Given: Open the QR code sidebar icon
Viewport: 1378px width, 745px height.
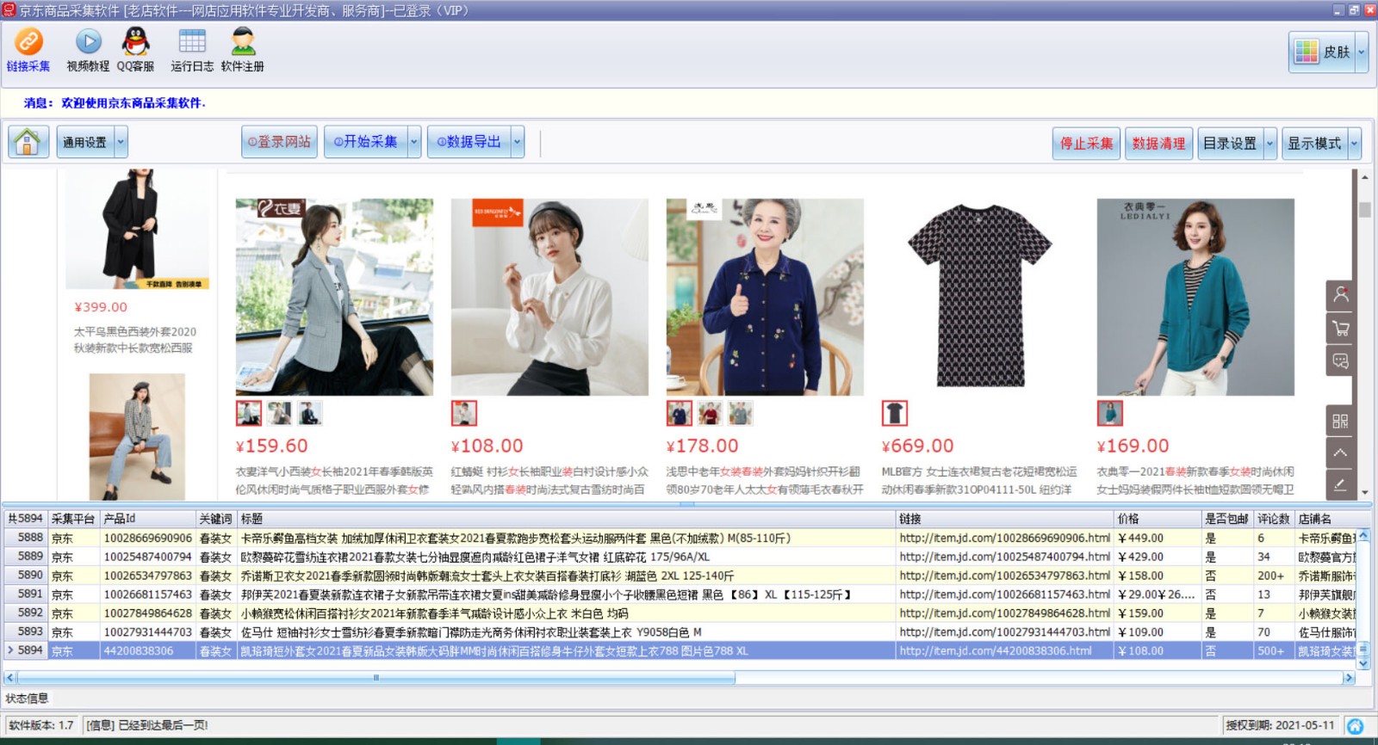Looking at the screenshot, I should coord(1340,421).
